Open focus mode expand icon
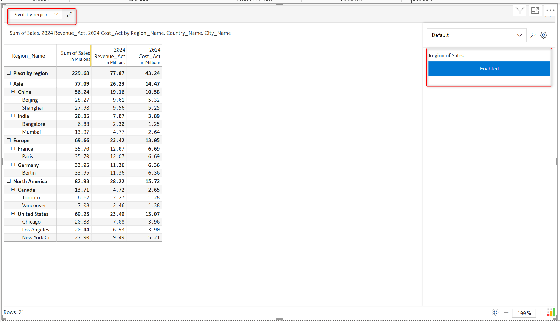 click(535, 11)
